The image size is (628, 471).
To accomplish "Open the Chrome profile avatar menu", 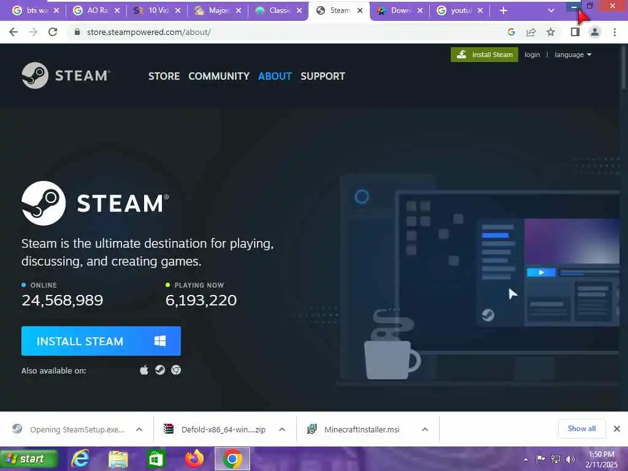I will (595, 32).
